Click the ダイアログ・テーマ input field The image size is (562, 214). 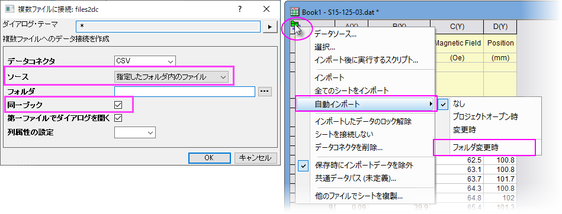pos(168,27)
